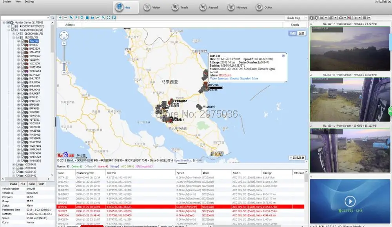Switch to the PTZ tab
Screen dimensions: 392x227
(x=23, y=184)
